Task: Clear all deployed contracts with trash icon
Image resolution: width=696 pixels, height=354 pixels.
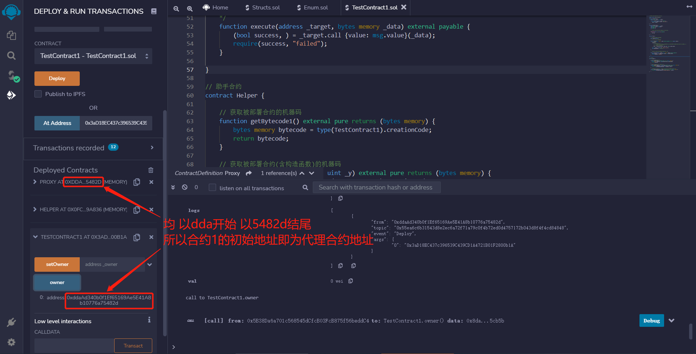Action: point(151,170)
